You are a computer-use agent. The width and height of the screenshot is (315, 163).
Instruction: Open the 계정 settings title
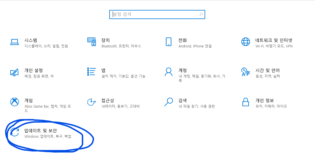coord(183,70)
